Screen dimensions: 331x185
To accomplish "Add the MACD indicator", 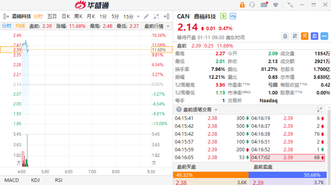I will click(x=11, y=180).
